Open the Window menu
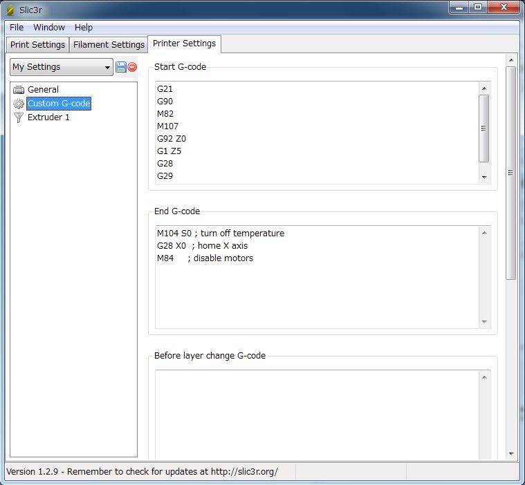 49,28
